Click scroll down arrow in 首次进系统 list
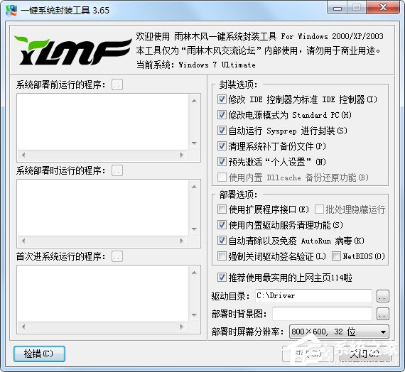Viewport: 405px width, 372px height. [x=194, y=315]
